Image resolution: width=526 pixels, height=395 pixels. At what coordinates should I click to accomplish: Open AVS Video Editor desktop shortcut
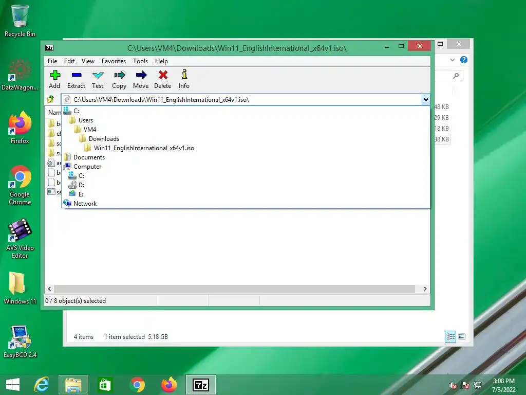(20, 239)
